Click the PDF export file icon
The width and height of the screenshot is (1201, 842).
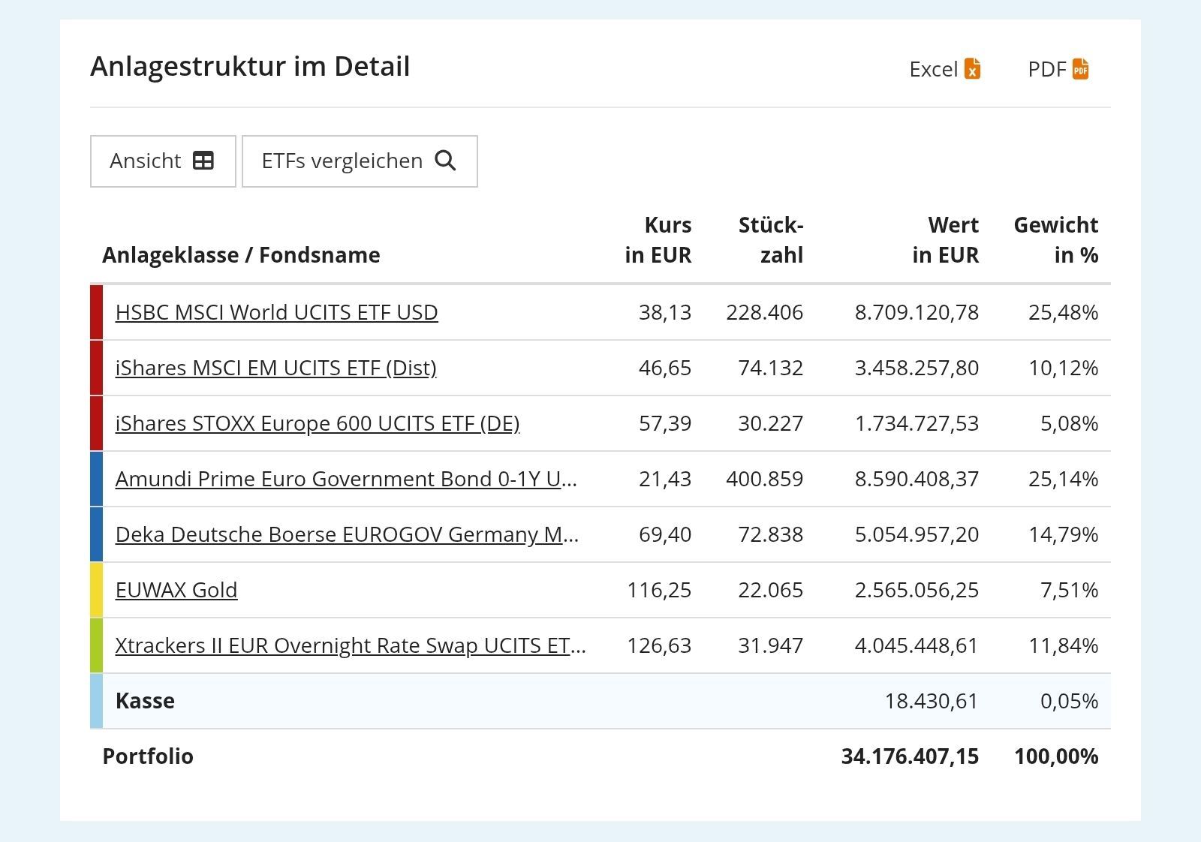pos(1080,68)
